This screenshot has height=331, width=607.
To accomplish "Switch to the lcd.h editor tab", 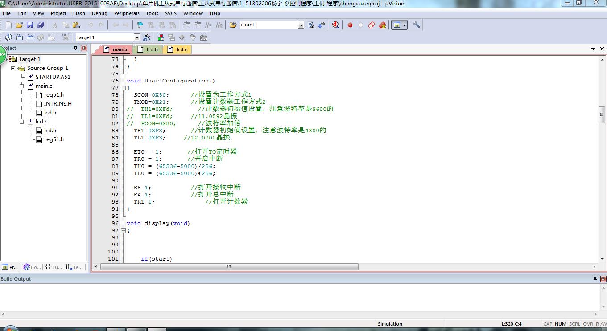I will point(148,49).
